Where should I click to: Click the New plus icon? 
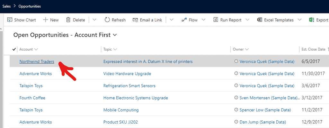pyautogui.click(x=46, y=20)
